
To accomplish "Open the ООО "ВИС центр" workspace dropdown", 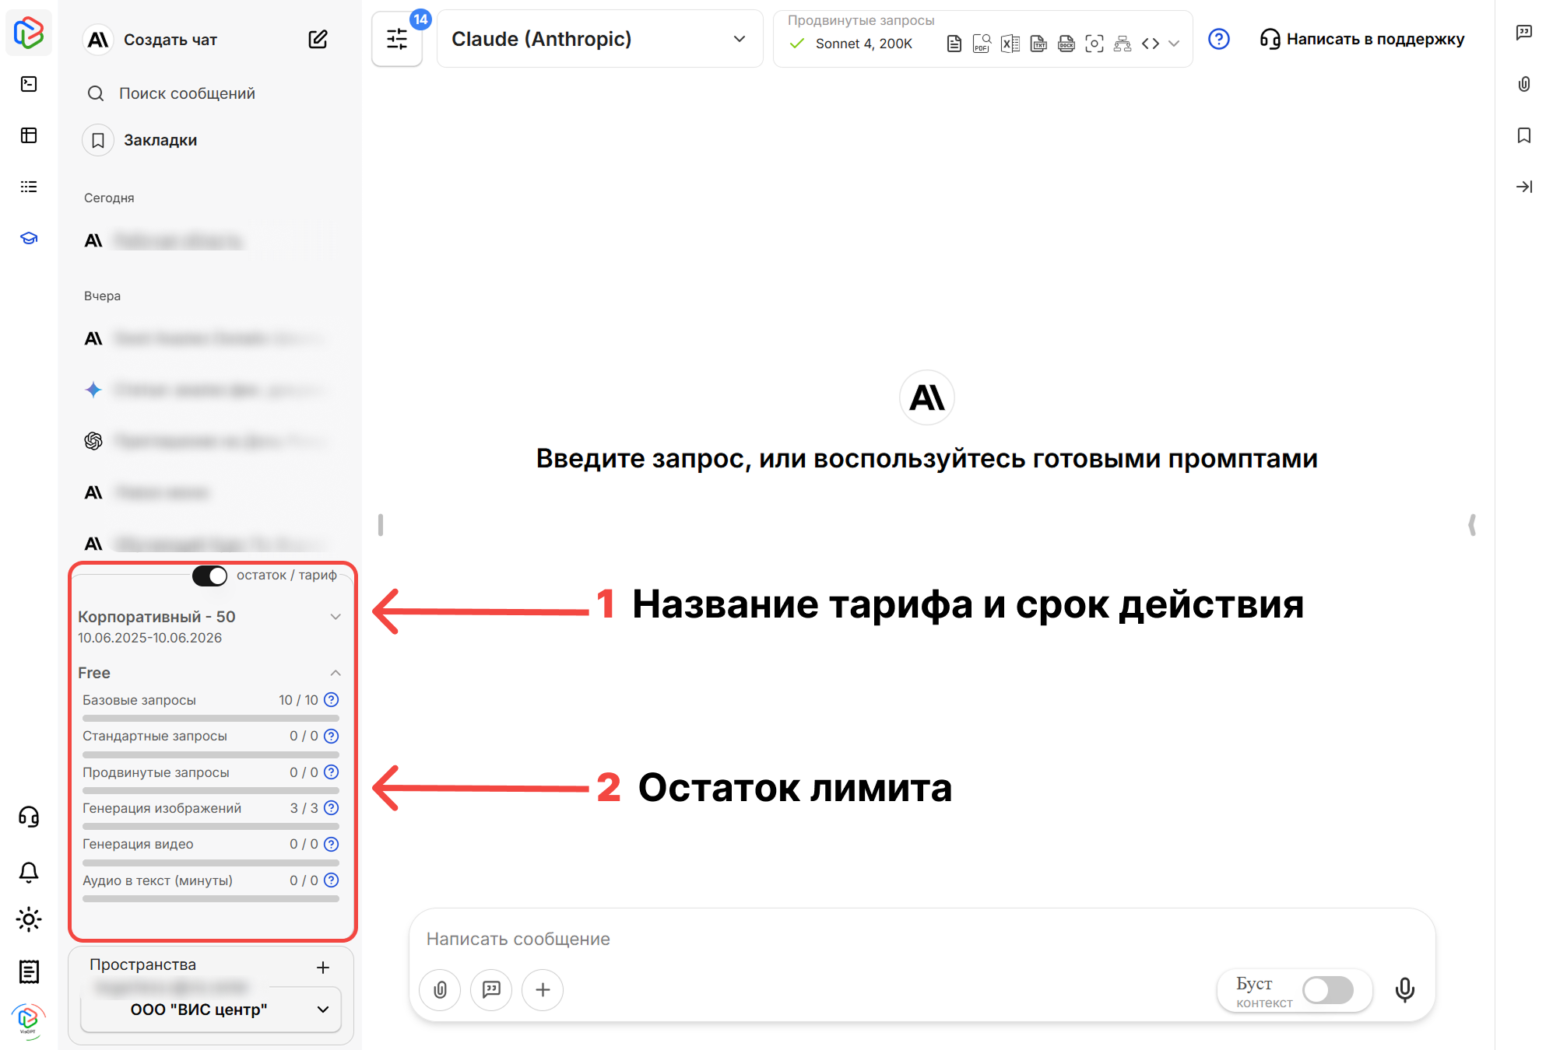I will pyautogui.click(x=211, y=1010).
